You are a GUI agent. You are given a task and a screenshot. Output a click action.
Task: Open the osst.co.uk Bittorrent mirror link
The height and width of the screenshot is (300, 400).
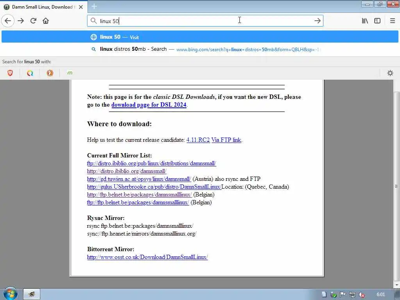tap(147, 257)
